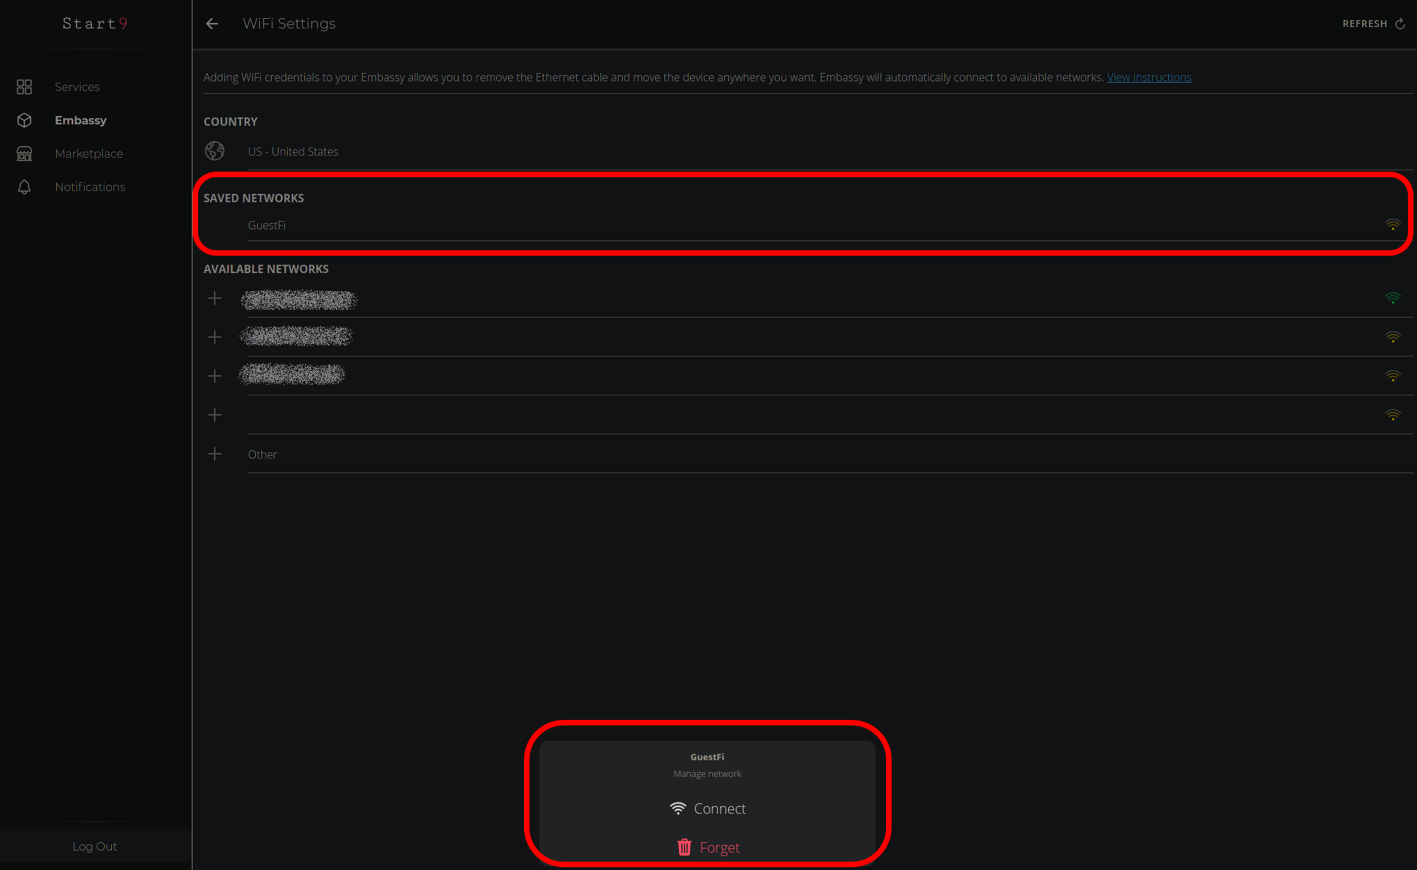Click the Log Out button

click(x=95, y=846)
